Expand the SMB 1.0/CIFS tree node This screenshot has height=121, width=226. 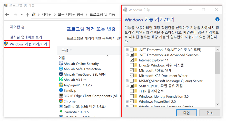127,86
